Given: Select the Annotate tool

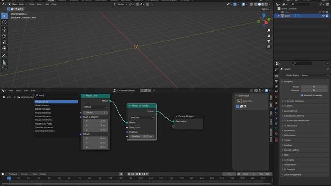Looking at the screenshot, I should click(4, 56).
